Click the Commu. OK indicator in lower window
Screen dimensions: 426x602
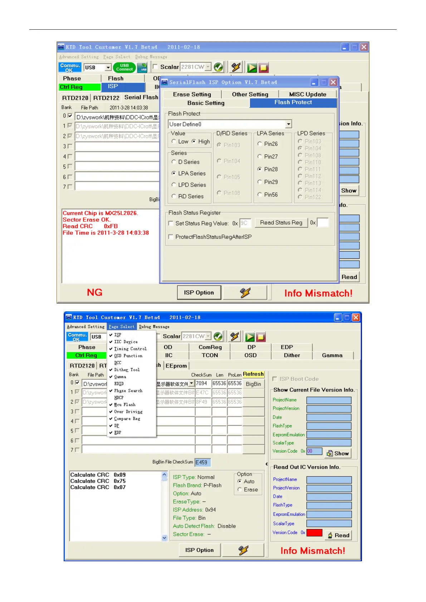pyautogui.click(x=77, y=337)
